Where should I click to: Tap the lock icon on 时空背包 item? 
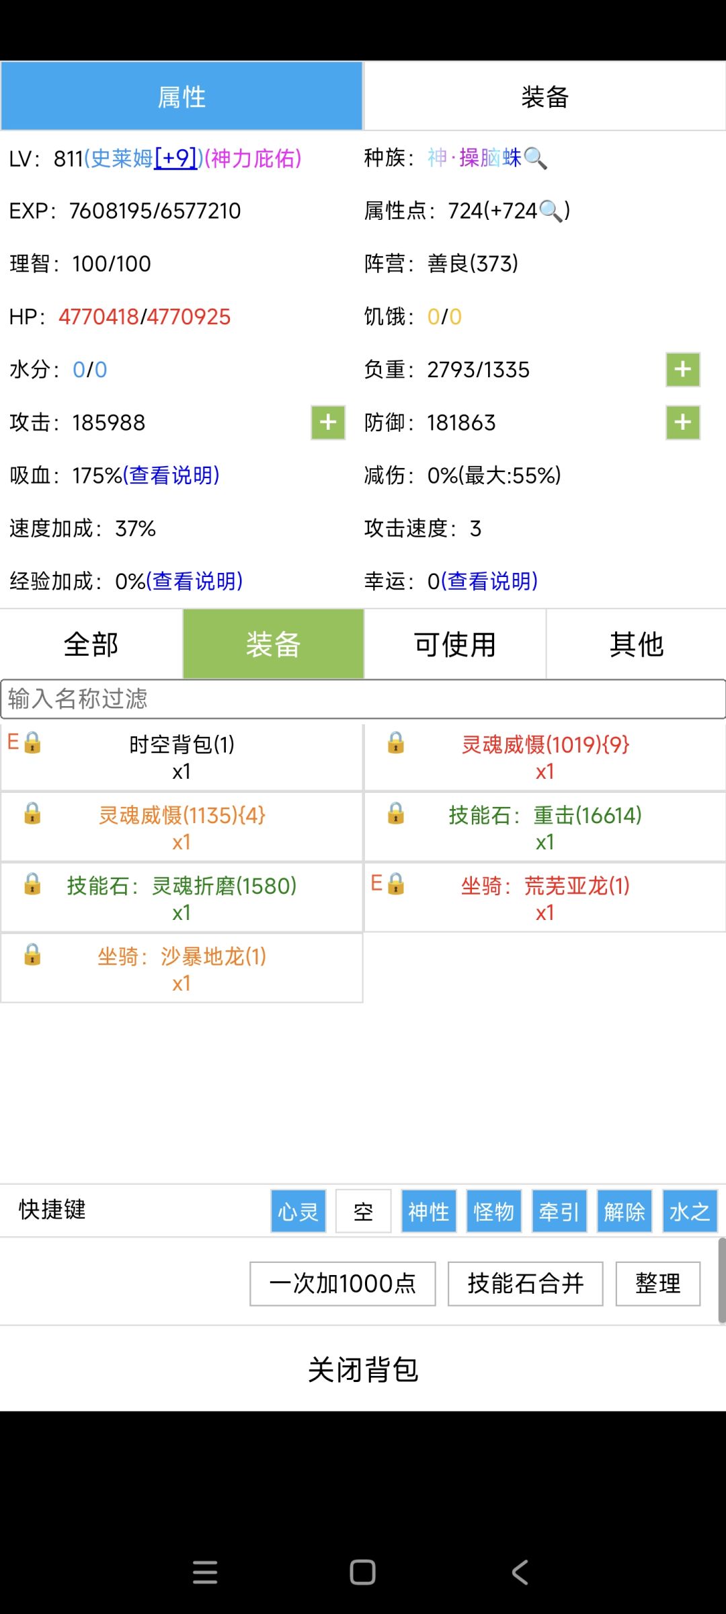click(32, 742)
